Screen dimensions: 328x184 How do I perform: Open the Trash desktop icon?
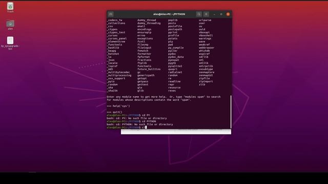pyautogui.click(x=10, y=8)
